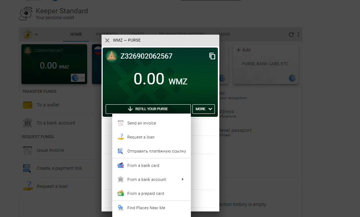This screenshot has width=360, height=217.
Task: Click the Issue invoice icon
Action: [x=27, y=150]
